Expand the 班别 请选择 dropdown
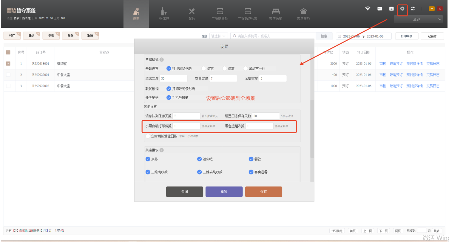Image resolution: width=449 pixels, height=243 pixels. click(x=218, y=36)
